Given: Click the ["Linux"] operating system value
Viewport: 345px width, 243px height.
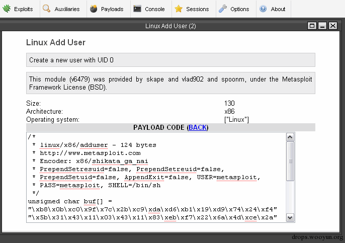Looking at the screenshot, I should coord(236,120).
